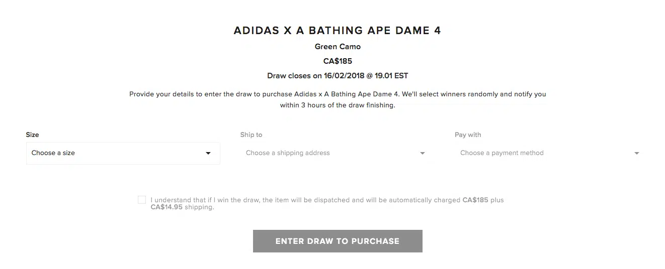Click the Ship to dropdown arrow icon
This screenshot has width=665, height=269.
coord(423,153)
